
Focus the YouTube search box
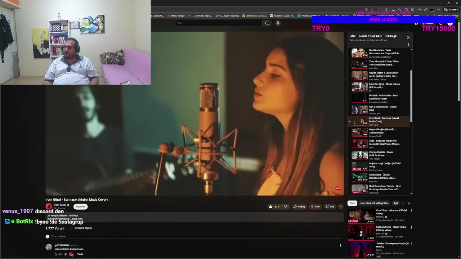pos(219,23)
